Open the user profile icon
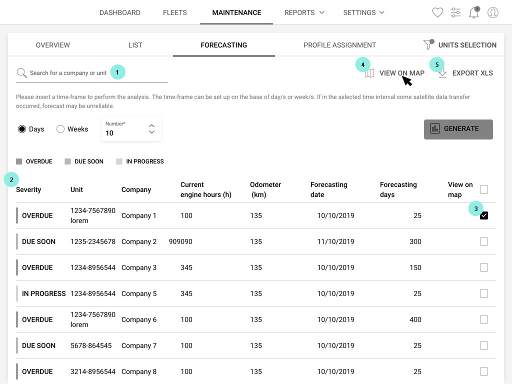Screen dimensions: 512x384 pos(492,12)
